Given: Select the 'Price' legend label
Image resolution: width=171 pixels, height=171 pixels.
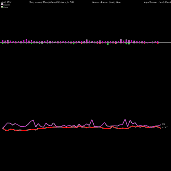Looking at the screenshot, I should point(5,8).
